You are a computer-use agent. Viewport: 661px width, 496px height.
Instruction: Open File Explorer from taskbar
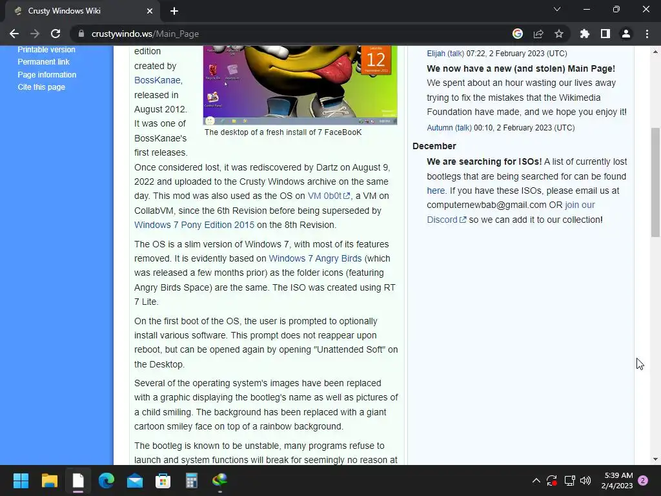49,480
